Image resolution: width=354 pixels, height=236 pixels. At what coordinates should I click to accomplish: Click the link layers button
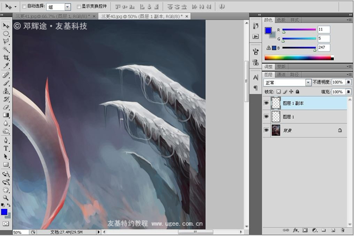[286, 230]
